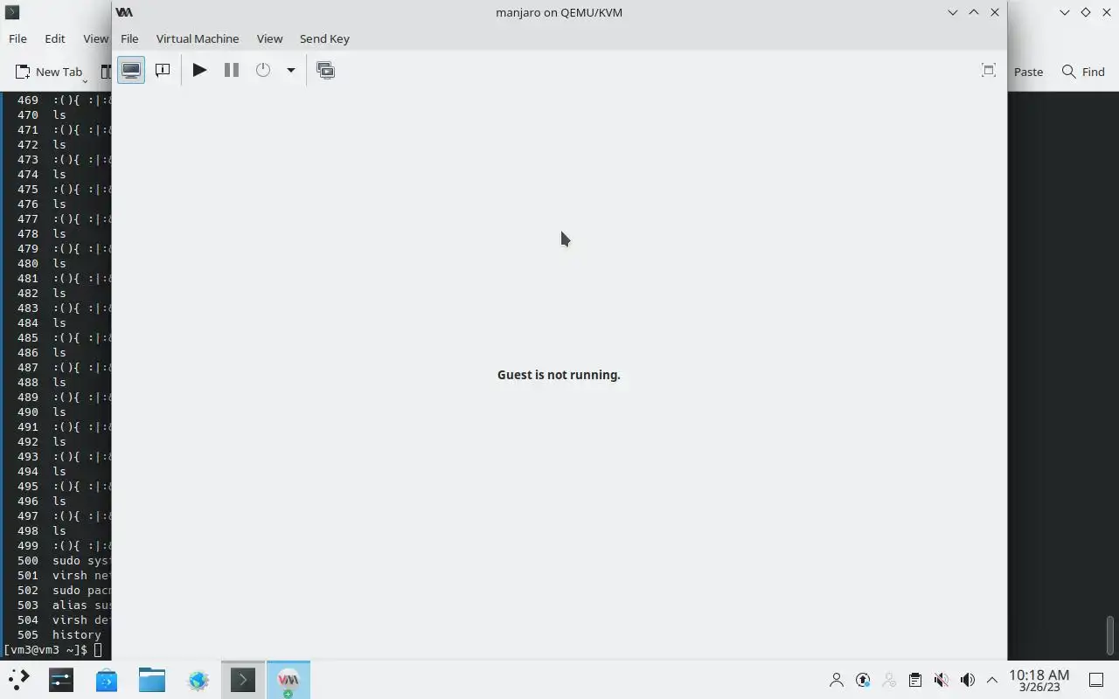The width and height of the screenshot is (1119, 699).
Task: Open System Settings from taskbar
Action: tap(61, 680)
